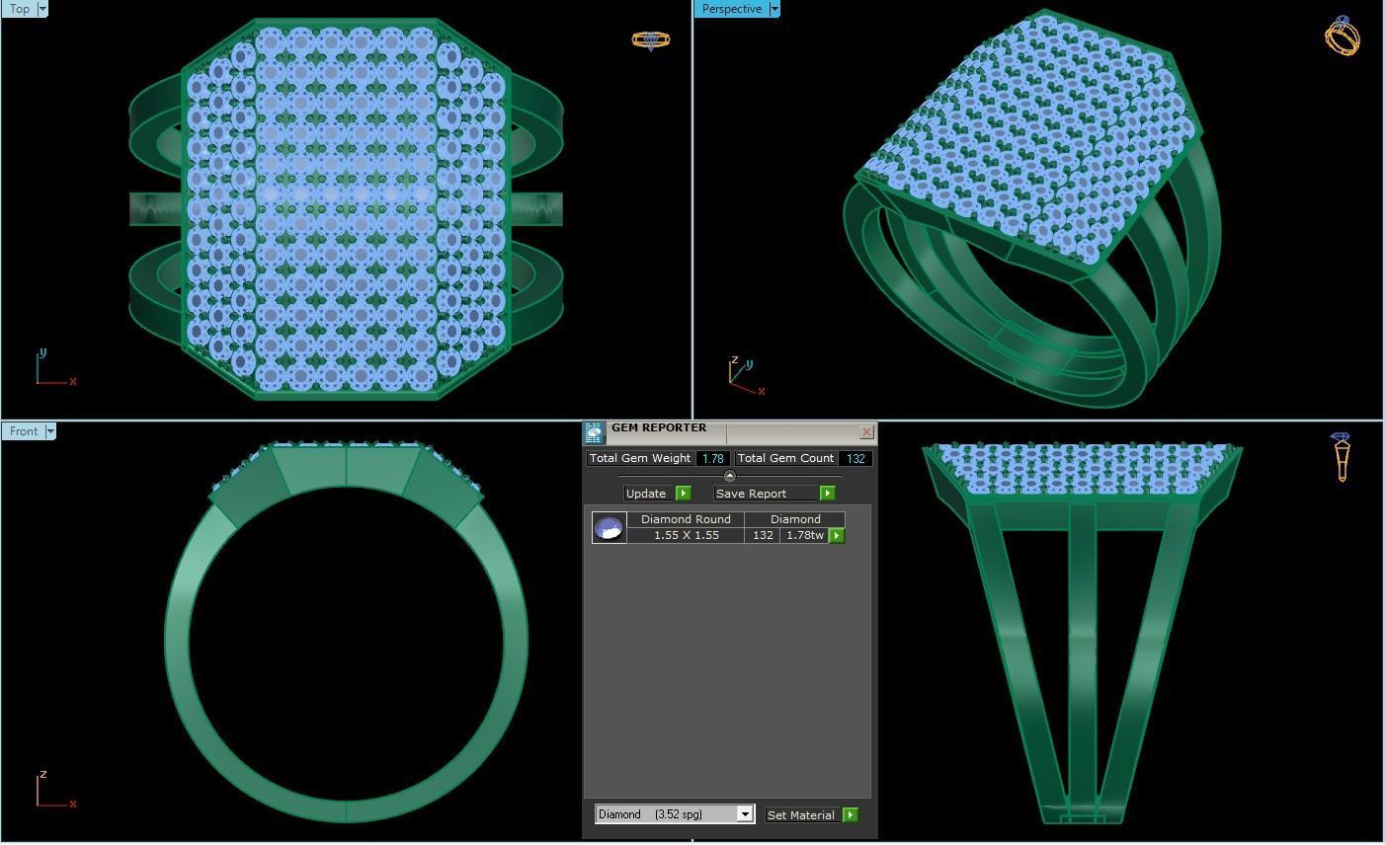Click the orange ring icon in side viewport
The image size is (1385, 845).
click(x=1341, y=457)
